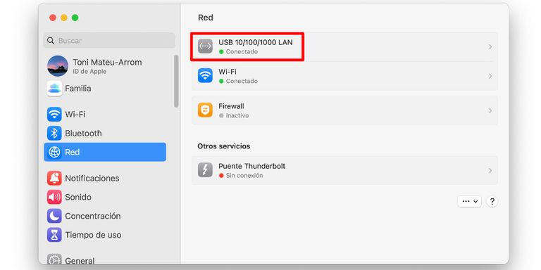
Task: Select Concentración in the sidebar
Action: [x=105, y=216]
